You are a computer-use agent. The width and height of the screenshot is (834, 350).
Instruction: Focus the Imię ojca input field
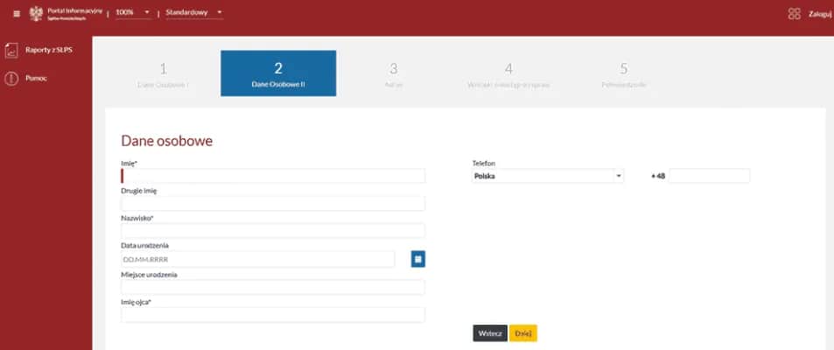pos(273,315)
